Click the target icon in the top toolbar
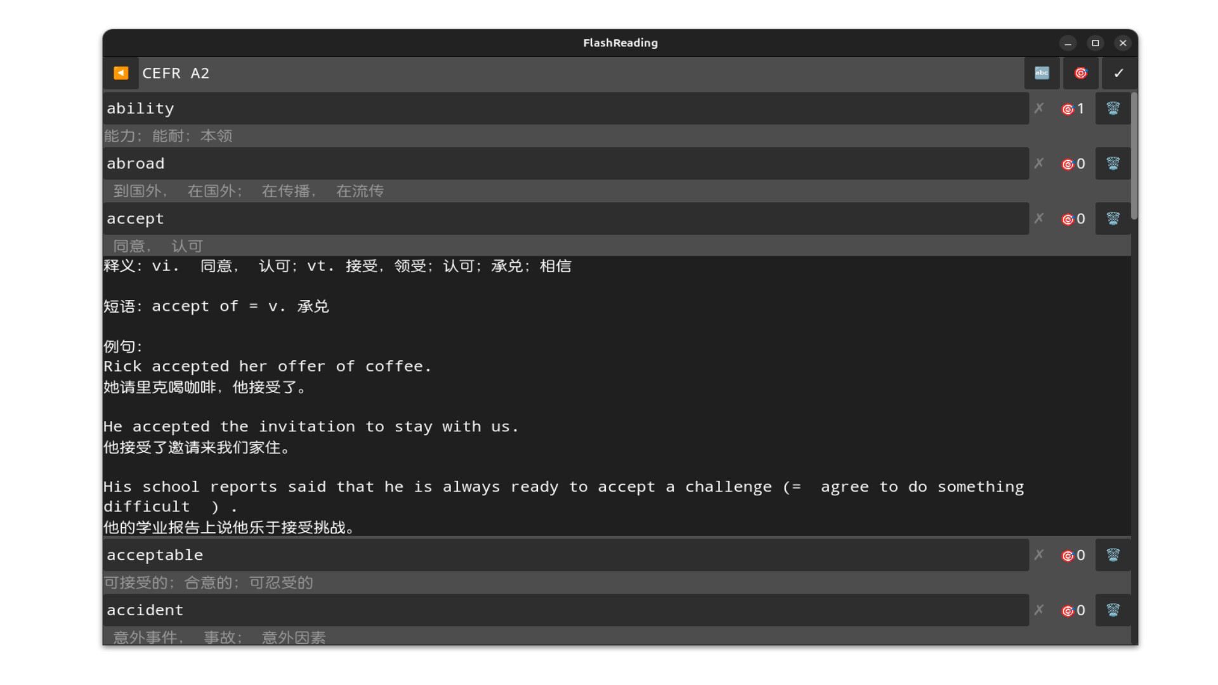Screen dimensions: 1218x685 1080,73
